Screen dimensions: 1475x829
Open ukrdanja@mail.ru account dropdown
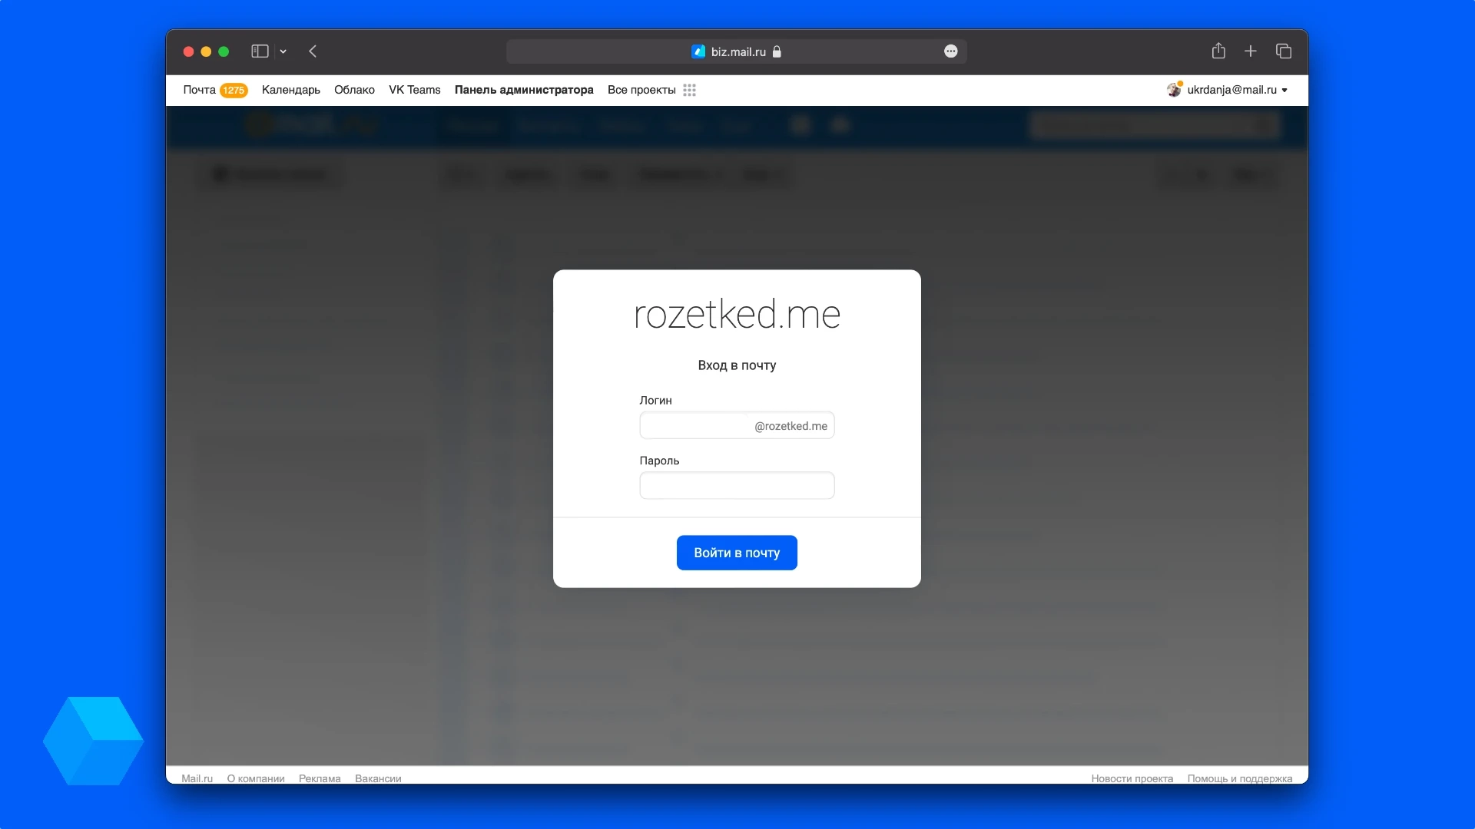click(1237, 90)
